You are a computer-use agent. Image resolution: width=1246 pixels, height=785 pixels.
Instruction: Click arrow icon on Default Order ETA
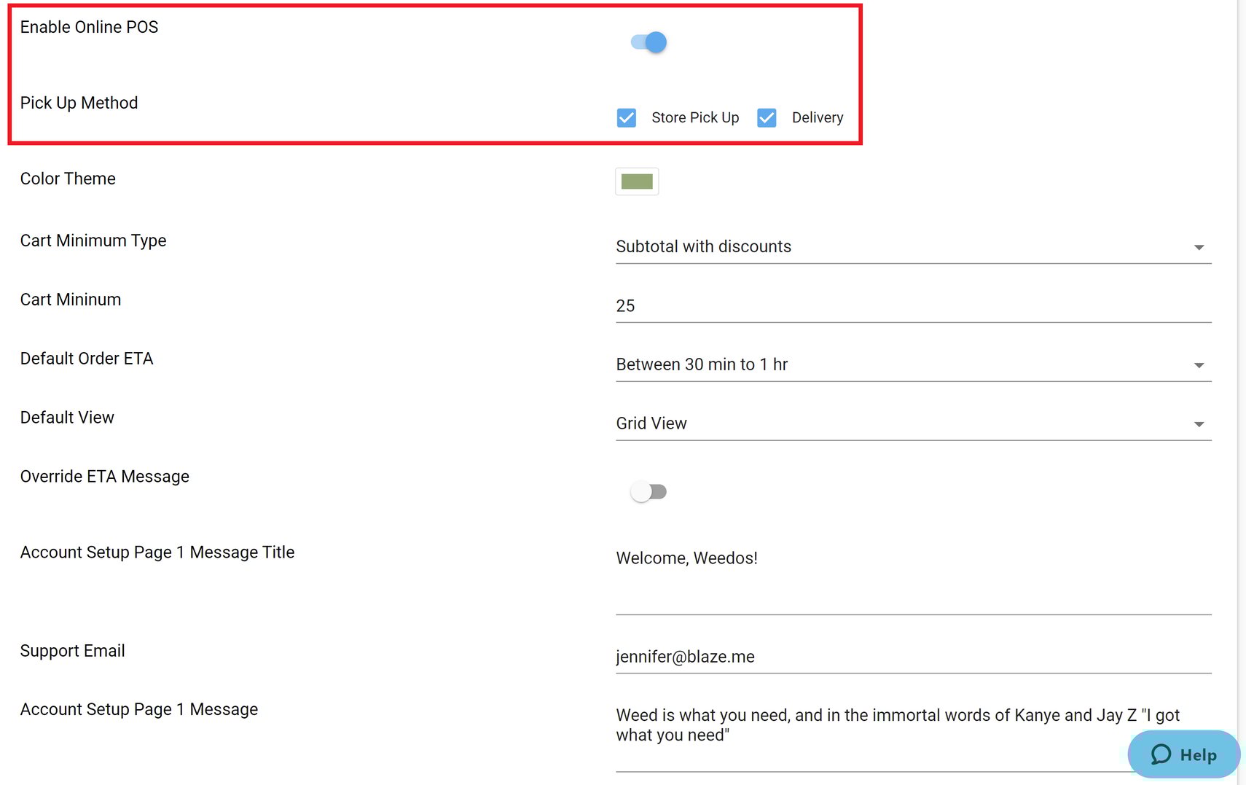tap(1199, 365)
